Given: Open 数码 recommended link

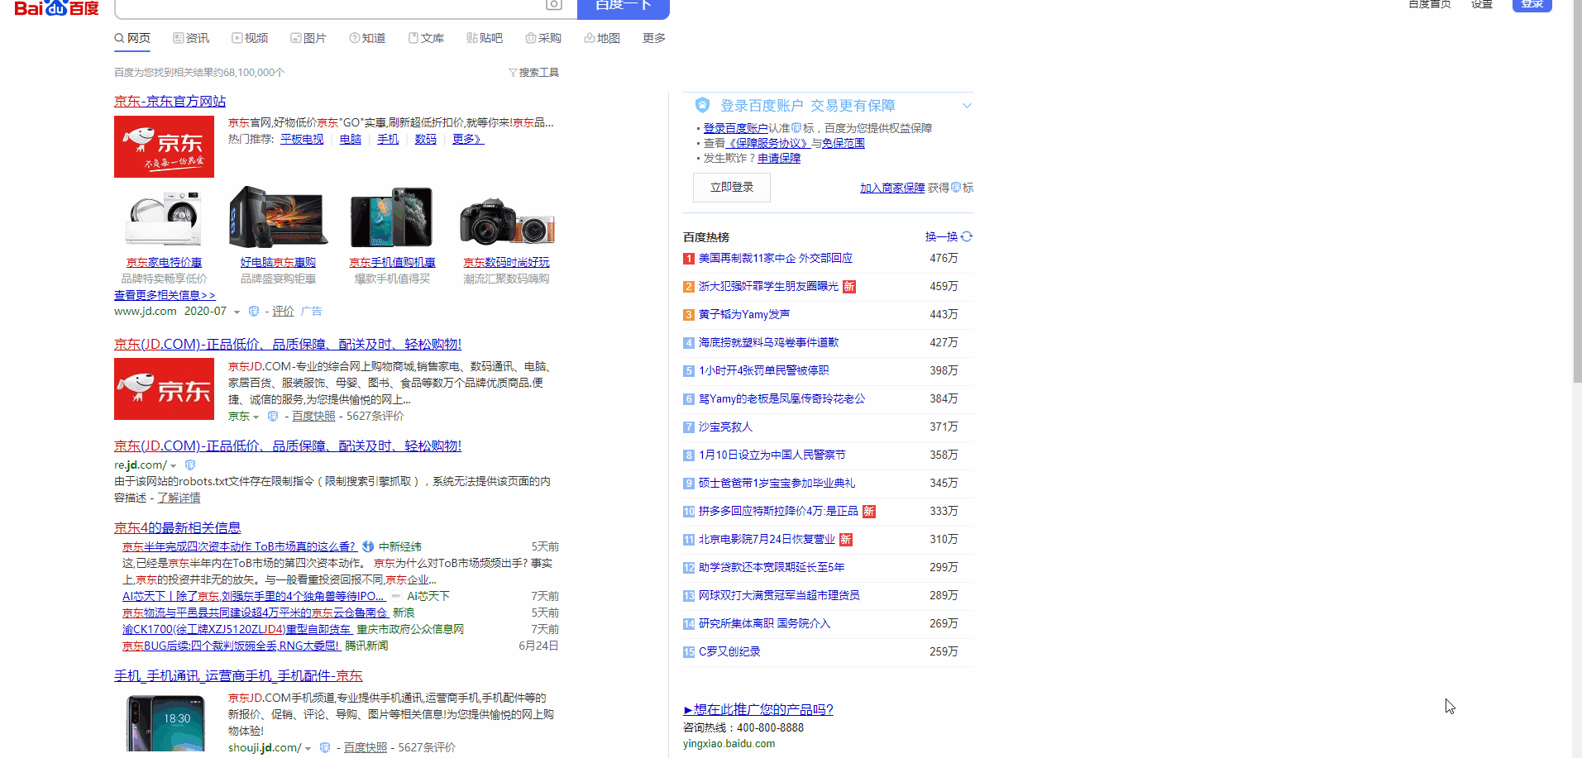Looking at the screenshot, I should [425, 139].
